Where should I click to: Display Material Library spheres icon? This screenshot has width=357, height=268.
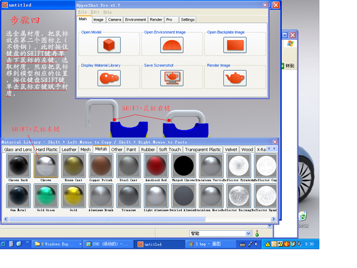(109, 78)
